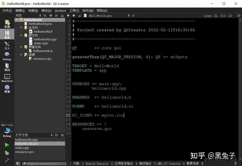Click the Line 22, Col 22 indicator

click(218, 16)
